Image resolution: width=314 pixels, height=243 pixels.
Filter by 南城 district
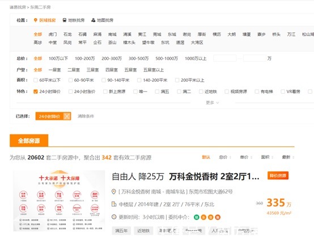pyautogui.click(x=112, y=34)
